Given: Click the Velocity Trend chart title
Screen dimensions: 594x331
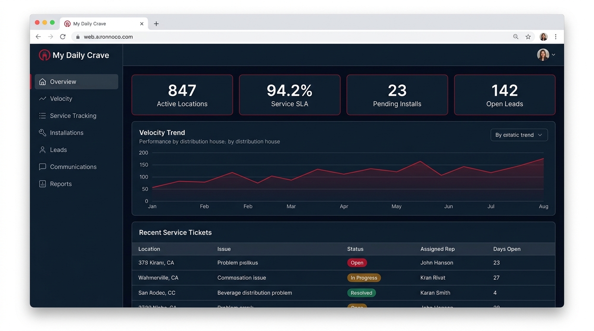Looking at the screenshot, I should click(x=162, y=133).
